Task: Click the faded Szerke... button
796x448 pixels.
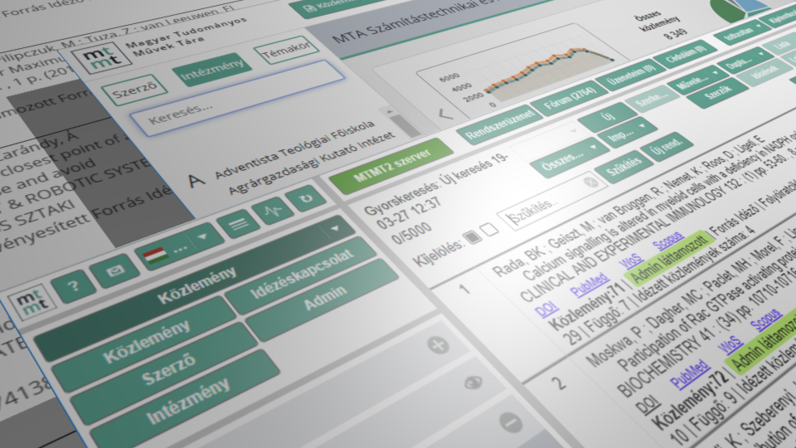Action: click(653, 99)
